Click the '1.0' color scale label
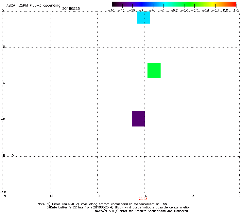 click(236, 10)
